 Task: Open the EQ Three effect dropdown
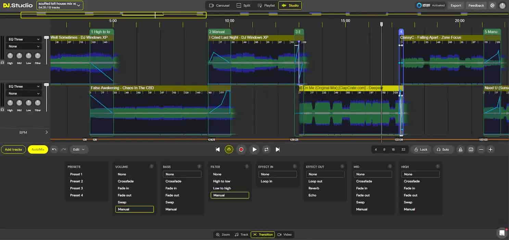coord(23,39)
